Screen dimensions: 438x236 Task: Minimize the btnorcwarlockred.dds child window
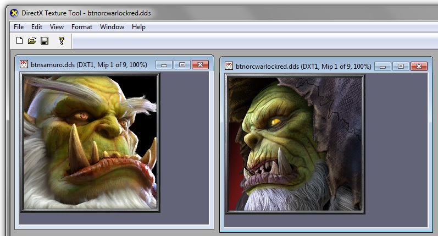click(382, 67)
